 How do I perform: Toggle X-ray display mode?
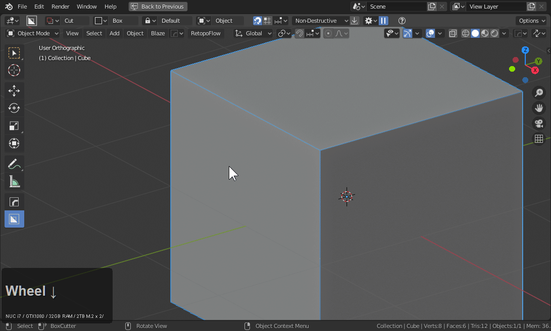point(453,33)
